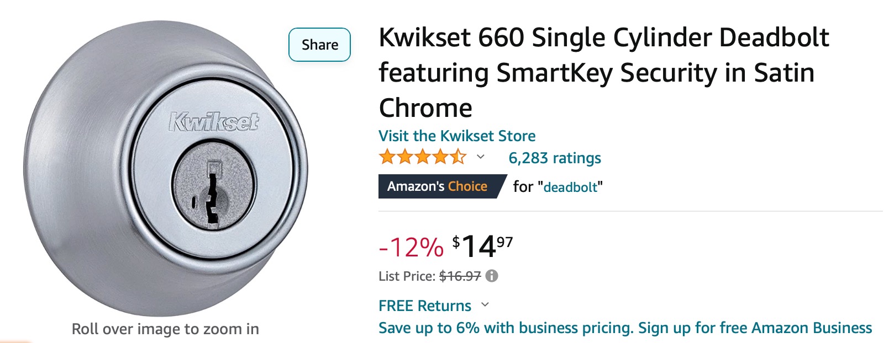Open the "deadbolt" keyword link
Viewport: 894px width, 343px height.
click(571, 187)
